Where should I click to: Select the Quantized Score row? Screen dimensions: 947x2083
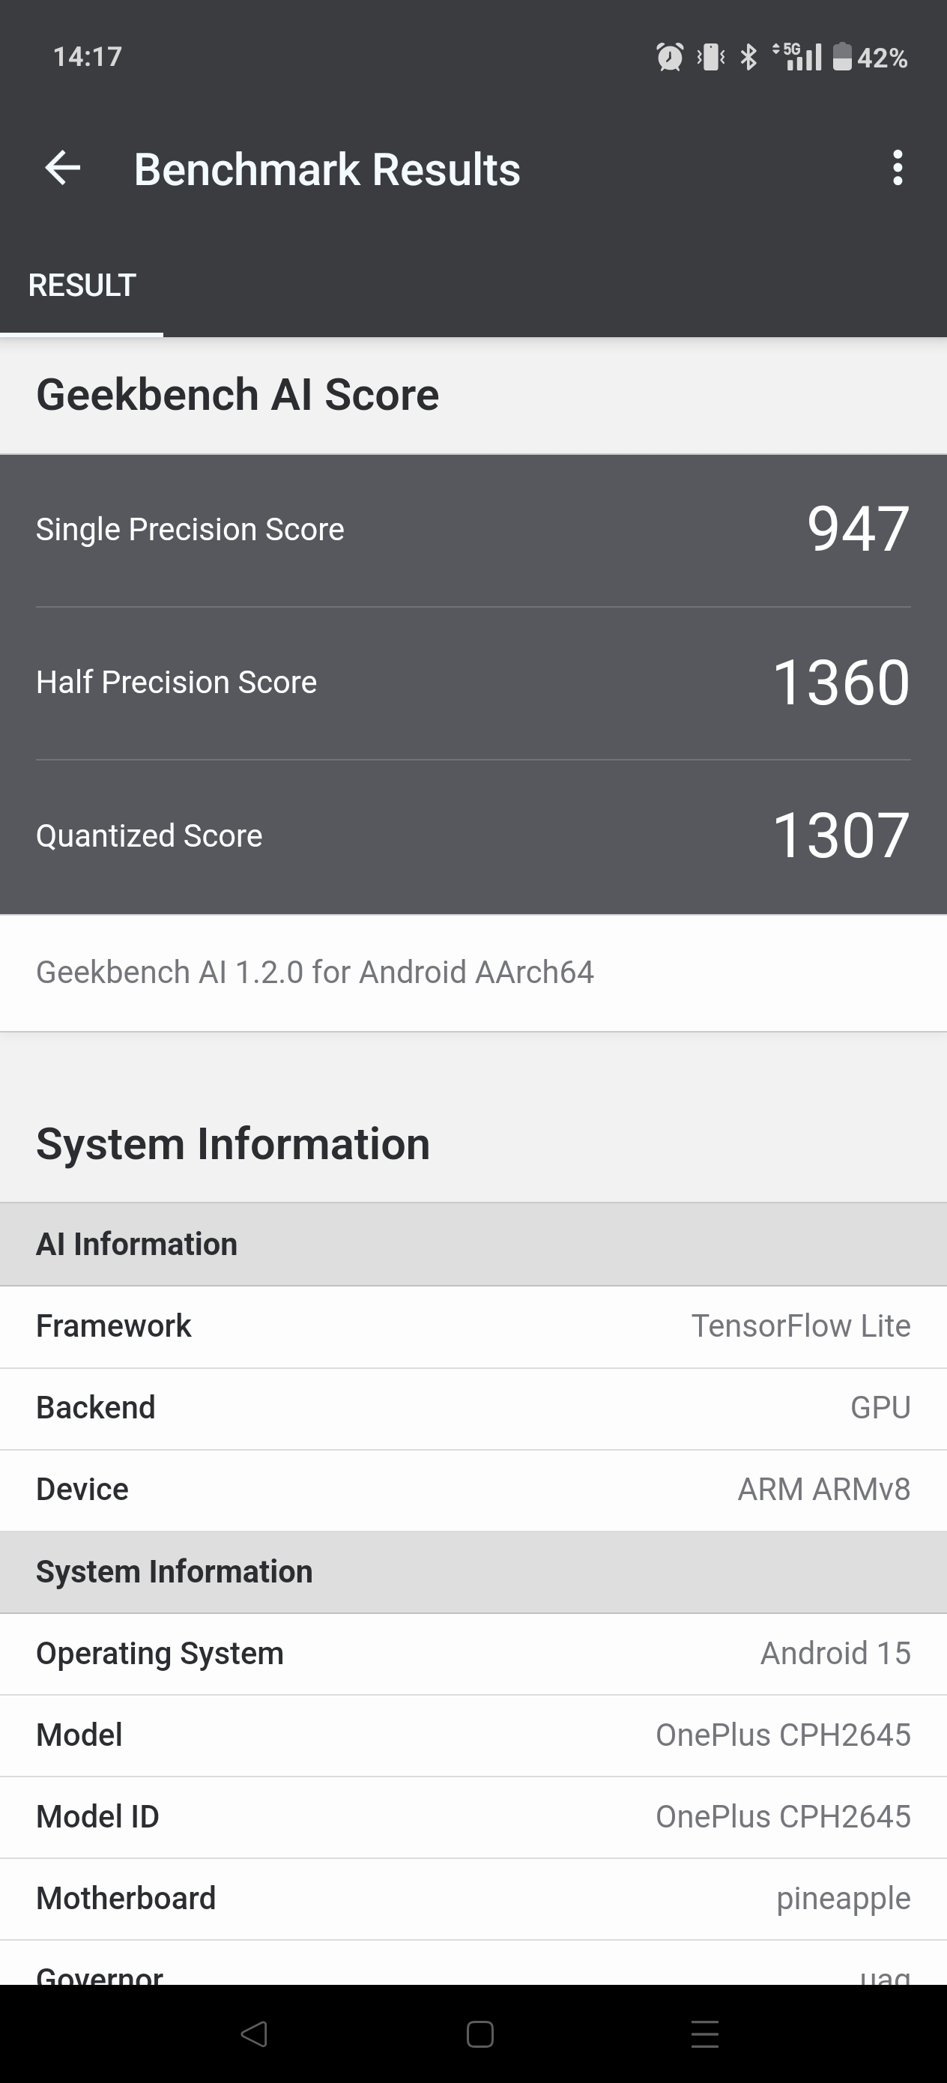473,835
